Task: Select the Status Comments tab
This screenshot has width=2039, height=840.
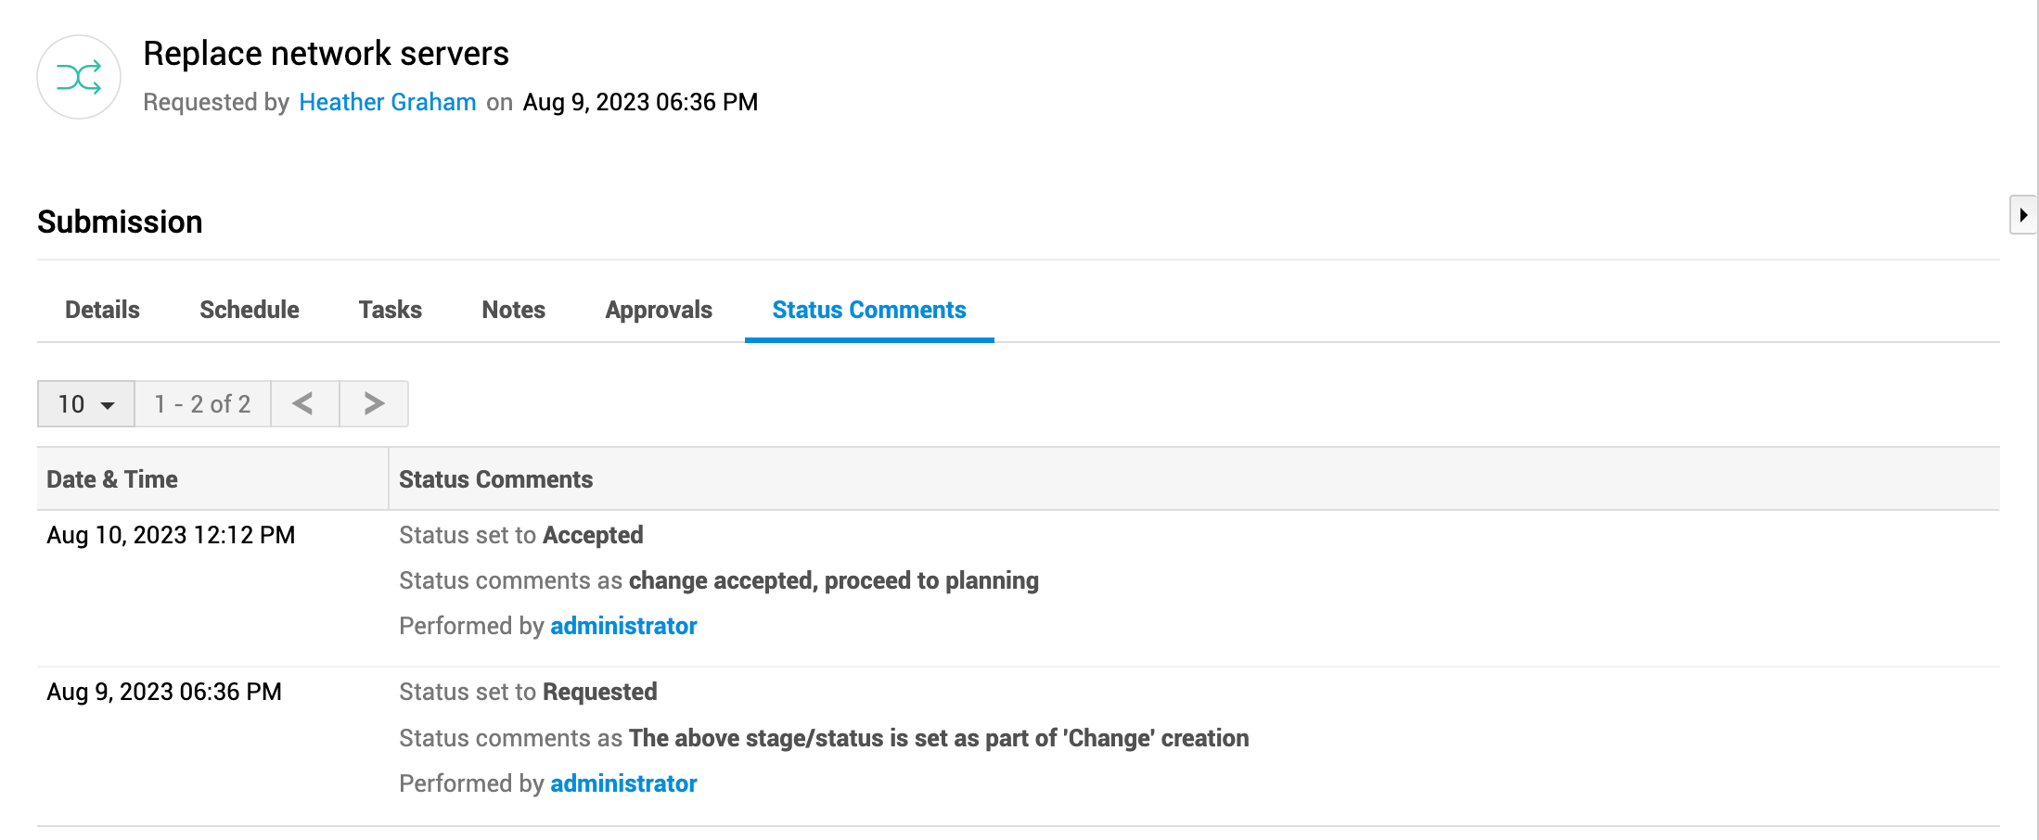Action: 868,310
